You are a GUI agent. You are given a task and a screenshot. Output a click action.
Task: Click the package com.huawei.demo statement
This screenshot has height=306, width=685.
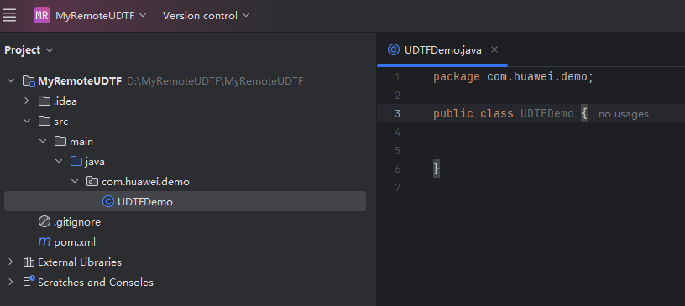point(513,77)
